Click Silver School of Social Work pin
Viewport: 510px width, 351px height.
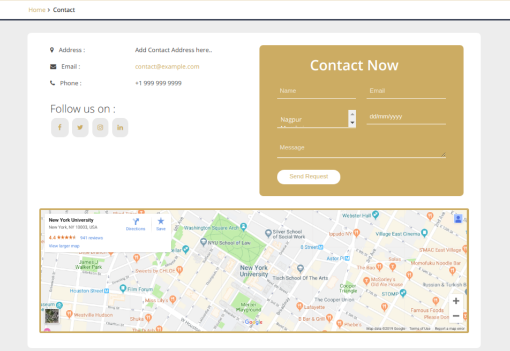pos(268,233)
